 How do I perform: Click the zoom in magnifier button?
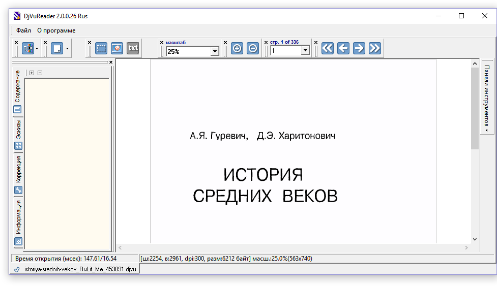[237, 48]
